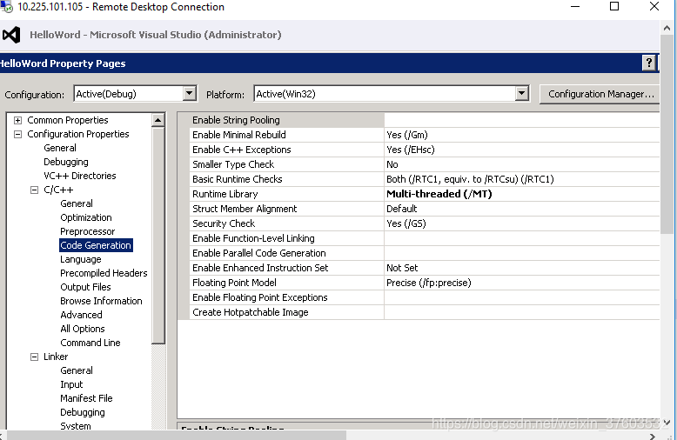The width and height of the screenshot is (677, 440).
Task: Open the Linker Input page
Action: 71,384
